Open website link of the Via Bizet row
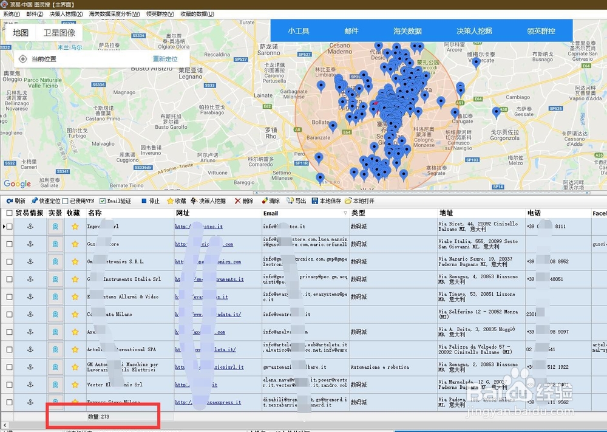Viewport: 607px width, 432px height. [199, 226]
